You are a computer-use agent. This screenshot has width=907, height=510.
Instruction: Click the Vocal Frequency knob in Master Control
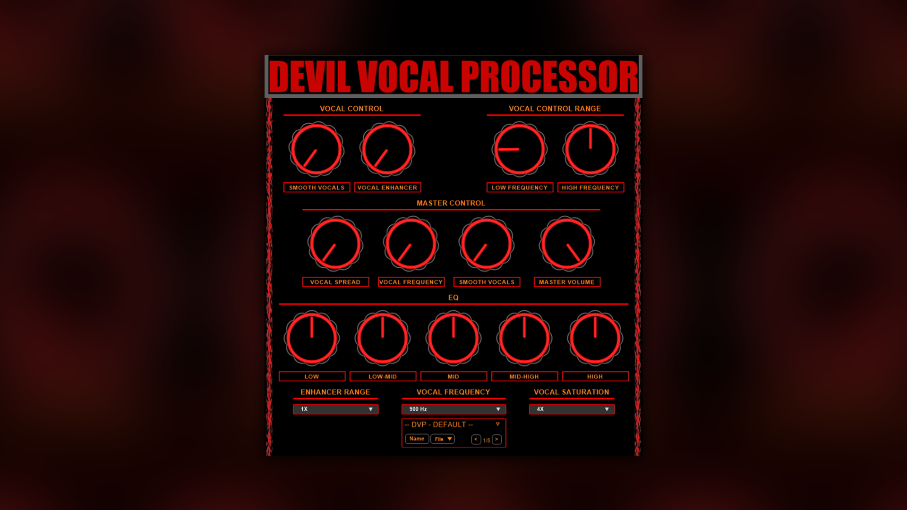(x=411, y=244)
